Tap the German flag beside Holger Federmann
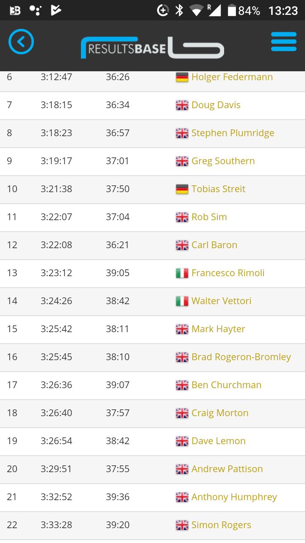Screen dimensions: 305x543 pyautogui.click(x=182, y=77)
